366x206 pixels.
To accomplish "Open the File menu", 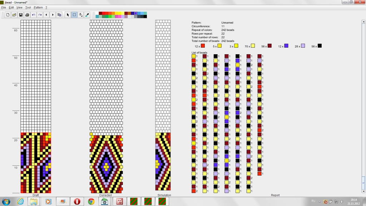I will click(3, 8).
